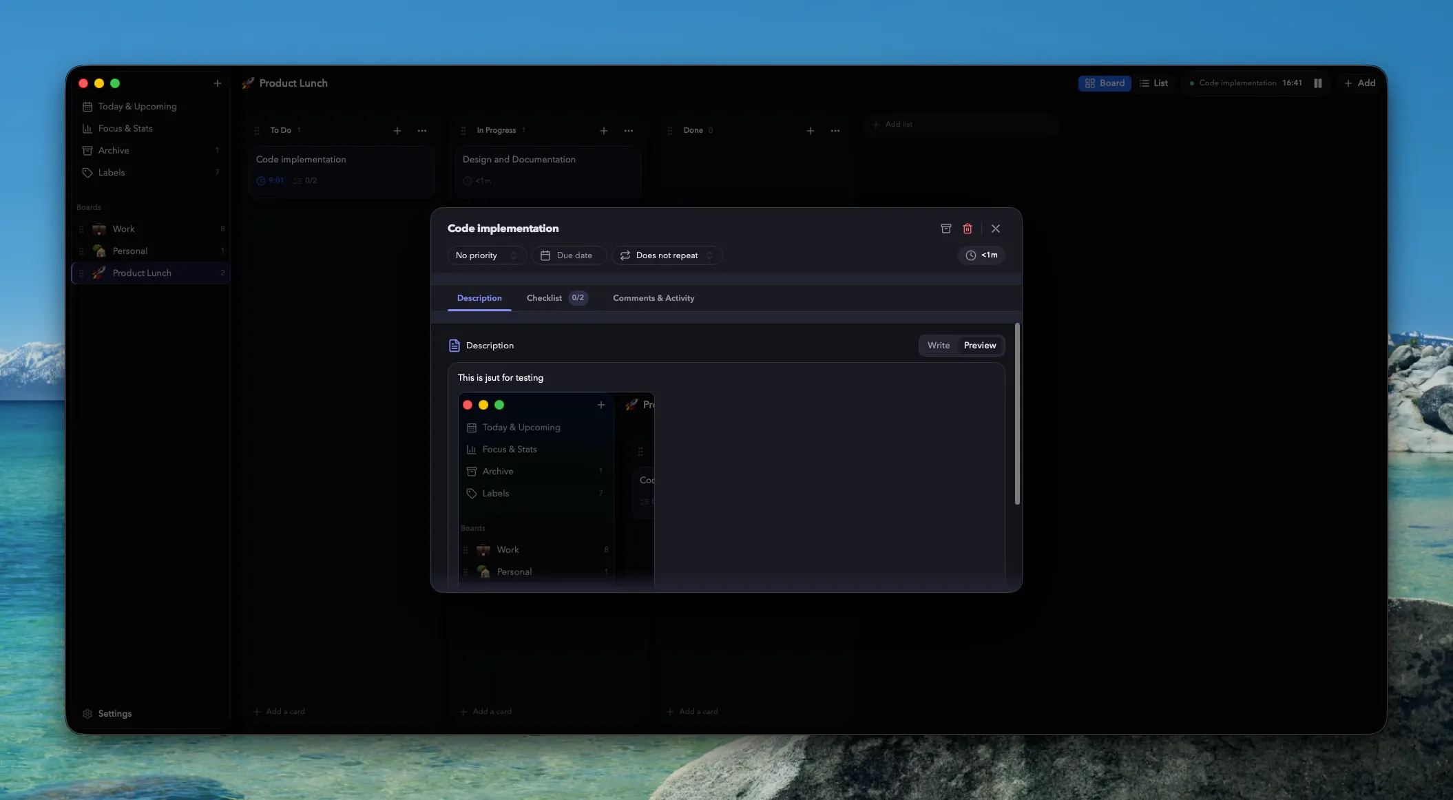This screenshot has width=1453, height=800.
Task: Add a card via To Do plus icon
Action: click(397, 131)
